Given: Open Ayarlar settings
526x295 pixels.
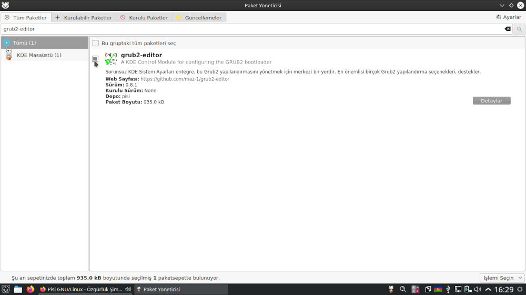Looking at the screenshot, I should tap(509, 17).
